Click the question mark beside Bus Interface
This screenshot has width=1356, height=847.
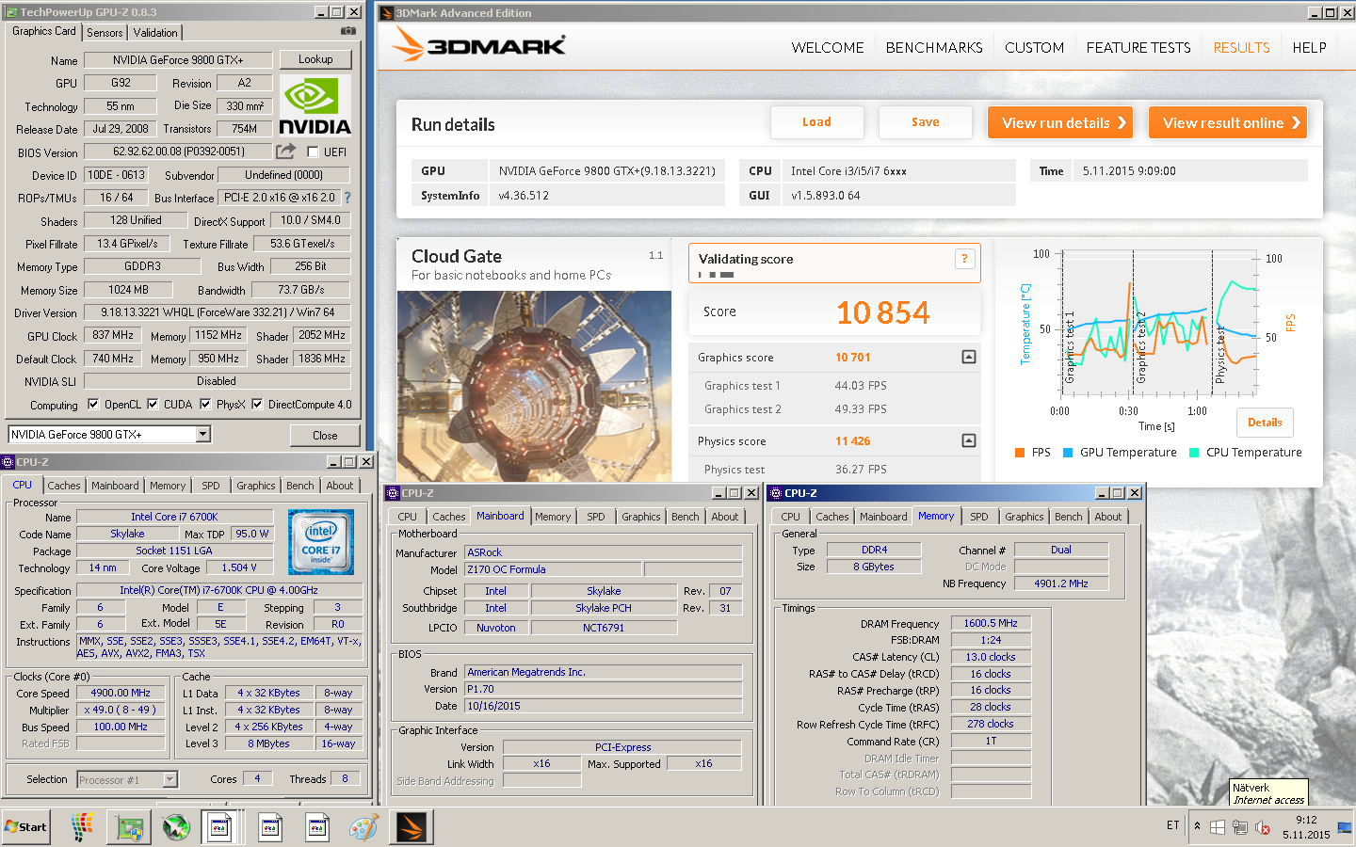click(x=347, y=198)
